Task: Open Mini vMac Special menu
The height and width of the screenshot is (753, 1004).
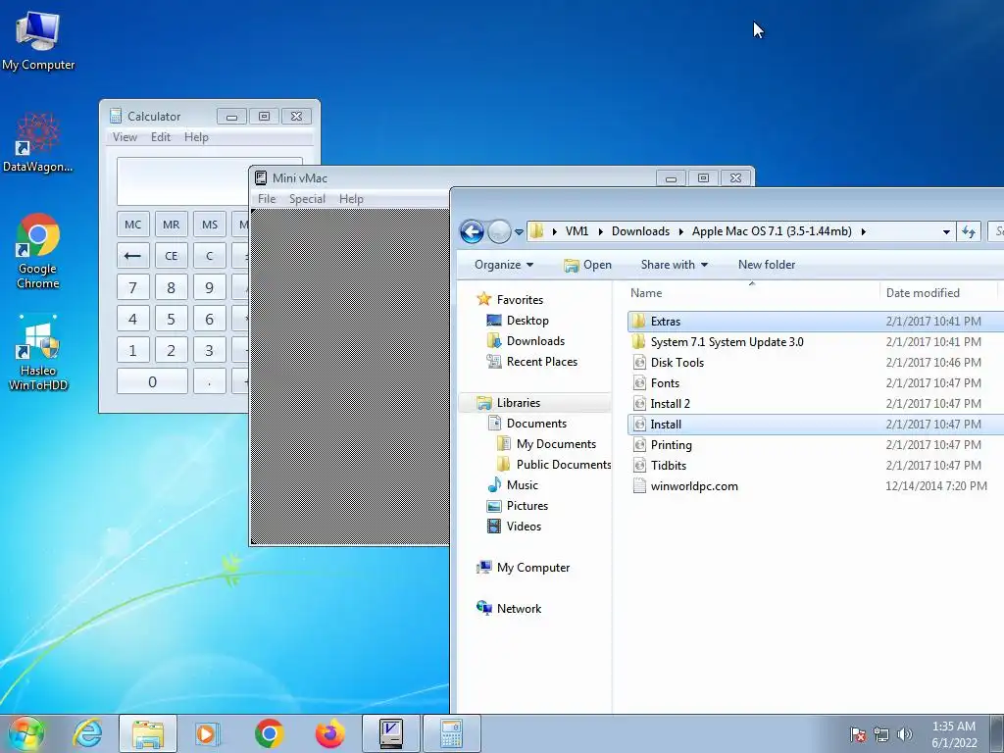Action: (307, 199)
